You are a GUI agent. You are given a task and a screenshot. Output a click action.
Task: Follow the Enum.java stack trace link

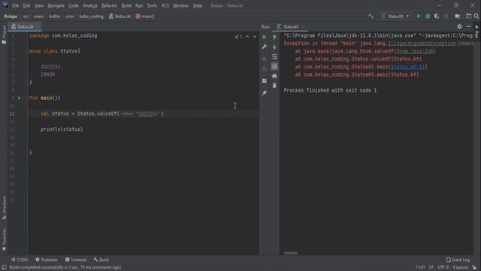(x=414, y=51)
